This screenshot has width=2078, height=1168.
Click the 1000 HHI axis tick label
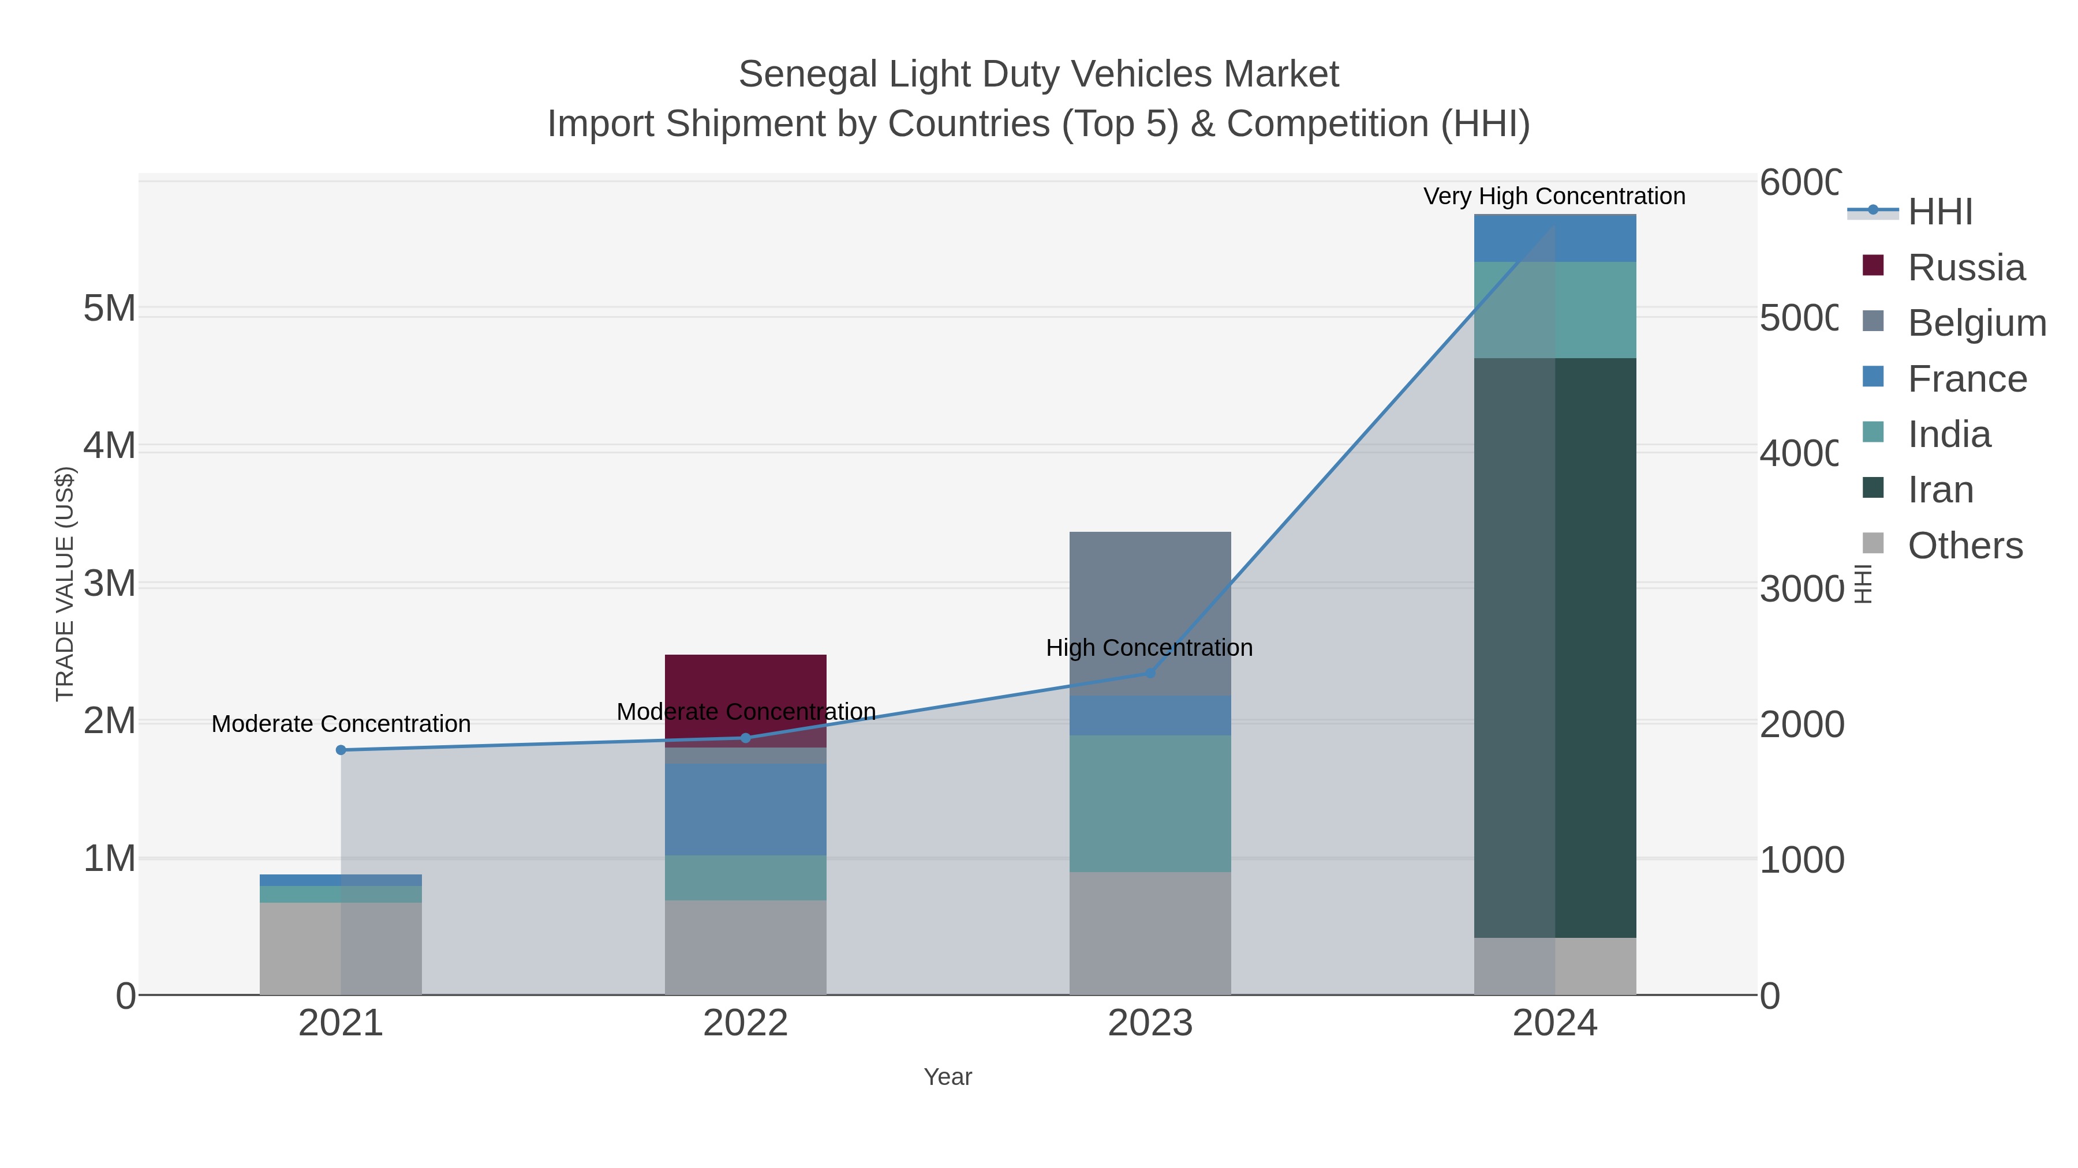click(x=1802, y=860)
